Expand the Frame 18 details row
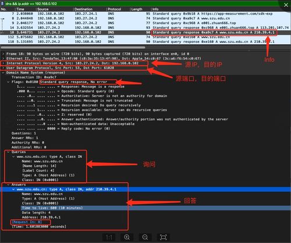The height and width of the screenshot is (243, 291). point(3,54)
